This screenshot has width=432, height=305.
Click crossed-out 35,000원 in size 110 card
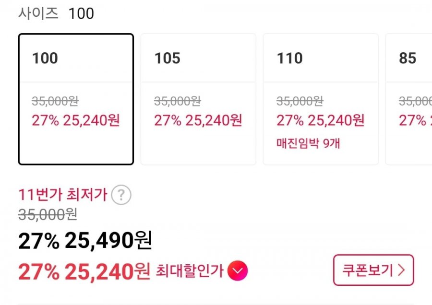(x=300, y=101)
